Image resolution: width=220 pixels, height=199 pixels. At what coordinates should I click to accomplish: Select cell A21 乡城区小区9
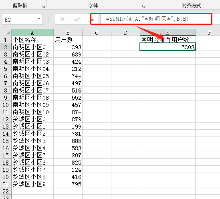32,184
